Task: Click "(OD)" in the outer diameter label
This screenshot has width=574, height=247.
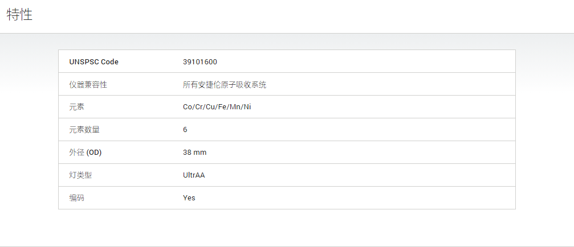Action: [x=93, y=153]
